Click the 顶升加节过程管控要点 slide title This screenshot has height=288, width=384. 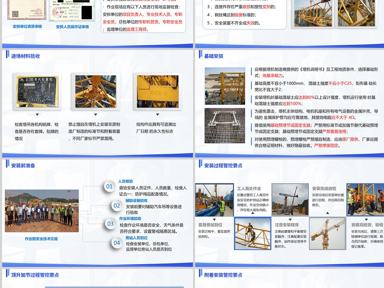tap(35, 275)
